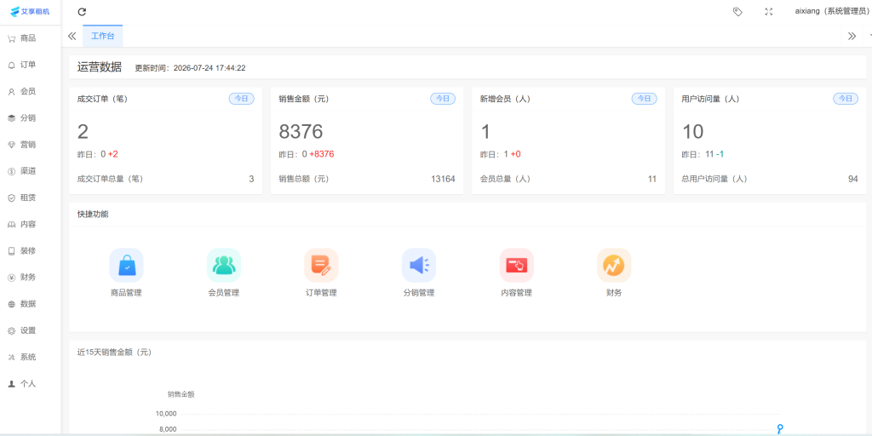Image resolution: width=872 pixels, height=436 pixels.
Task: Open the 租赁 sidebar menu
Action: (30, 198)
